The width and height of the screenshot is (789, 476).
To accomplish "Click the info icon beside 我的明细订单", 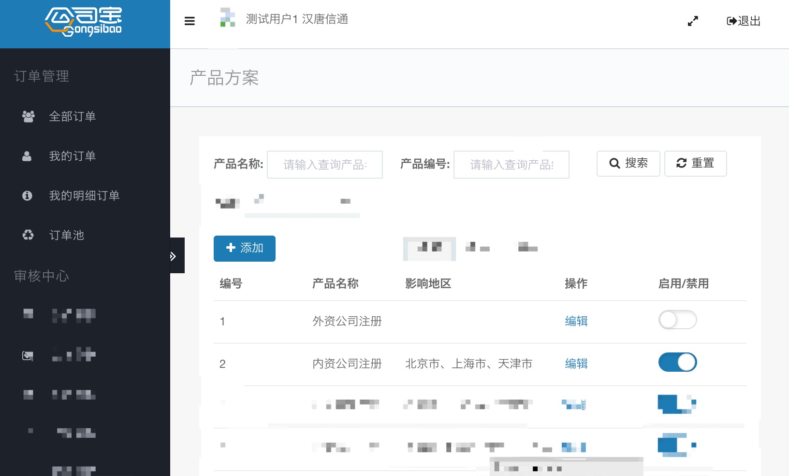I will (x=28, y=196).
